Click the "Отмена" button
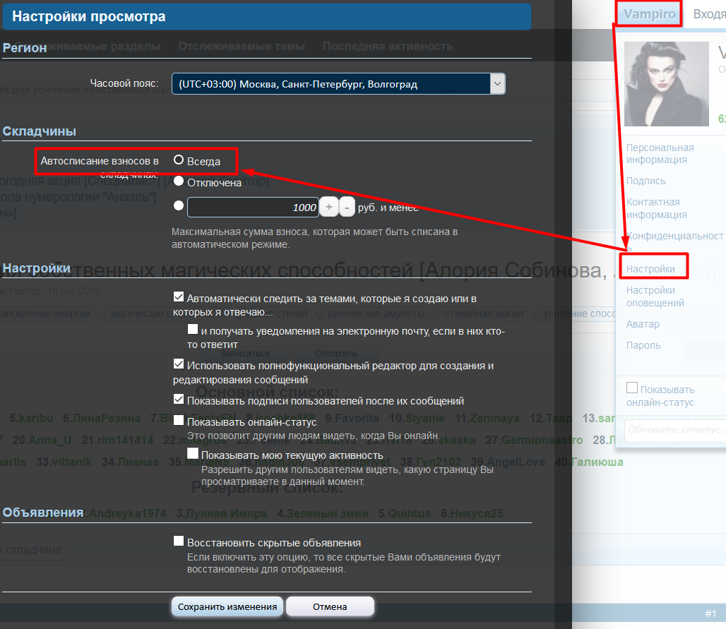The width and height of the screenshot is (726, 629). pos(330,606)
